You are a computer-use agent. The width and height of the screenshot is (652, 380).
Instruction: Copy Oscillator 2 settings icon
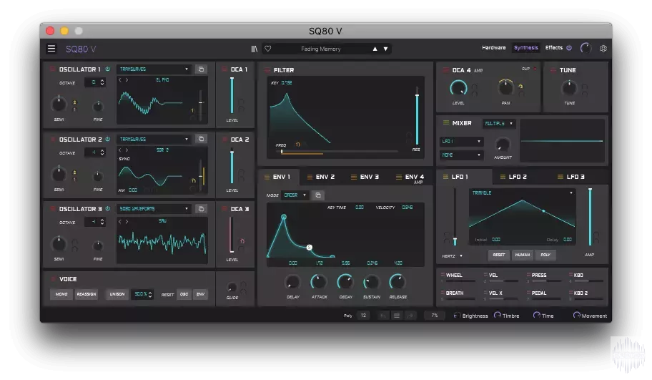[202, 139]
